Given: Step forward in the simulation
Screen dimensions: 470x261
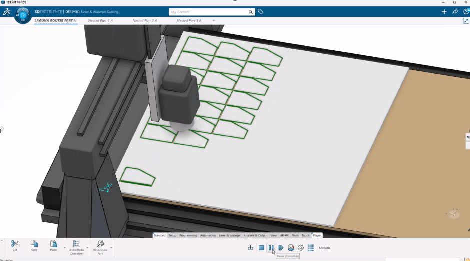Looking at the screenshot, I should pos(281,248).
